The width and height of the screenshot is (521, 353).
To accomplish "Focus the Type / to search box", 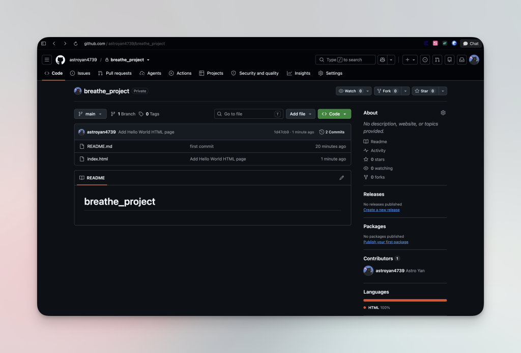I will [345, 60].
